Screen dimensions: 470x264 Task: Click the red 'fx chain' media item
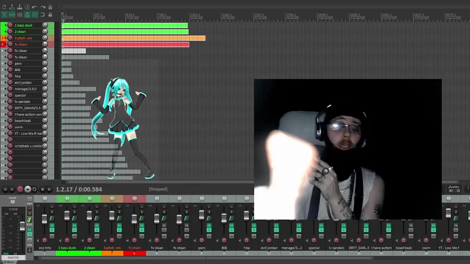(126, 44)
